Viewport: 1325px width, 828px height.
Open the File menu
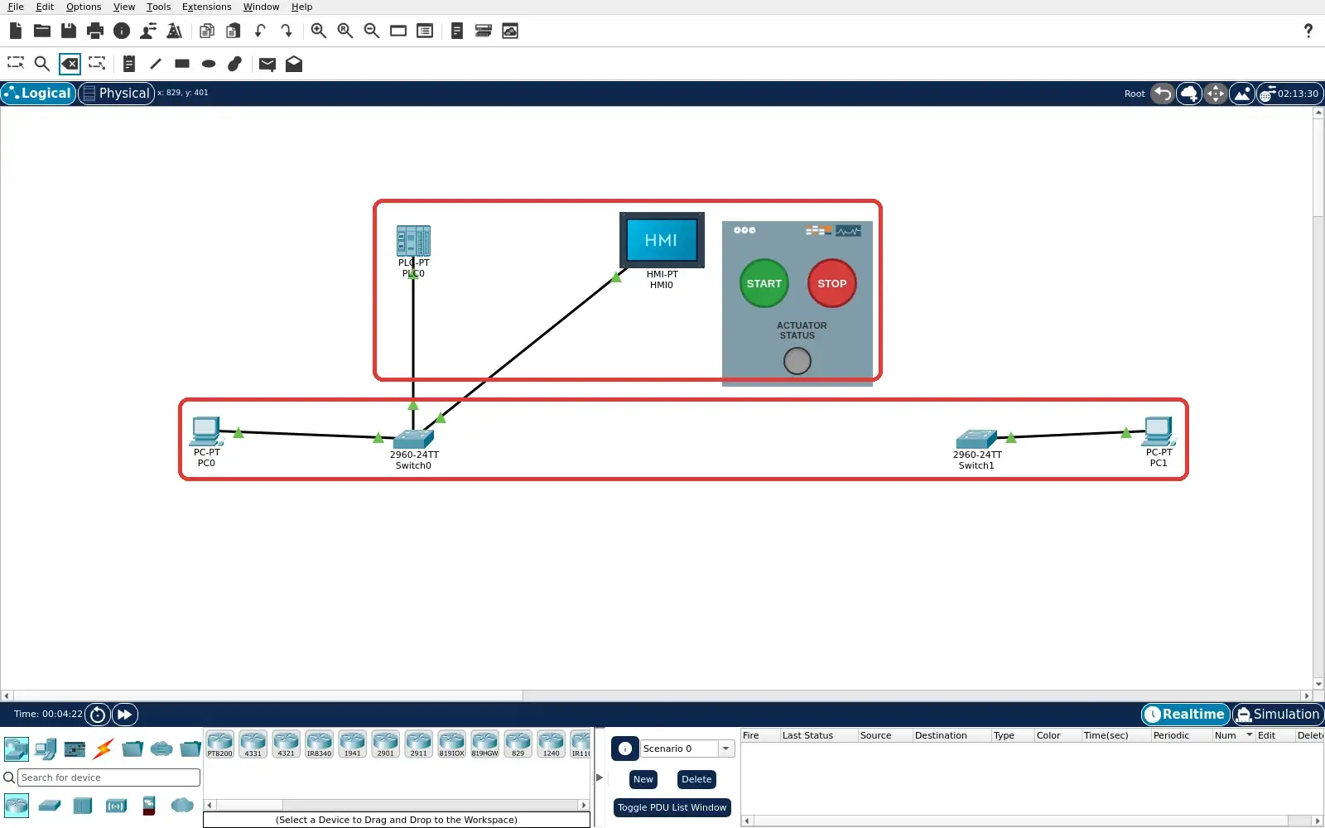click(16, 7)
